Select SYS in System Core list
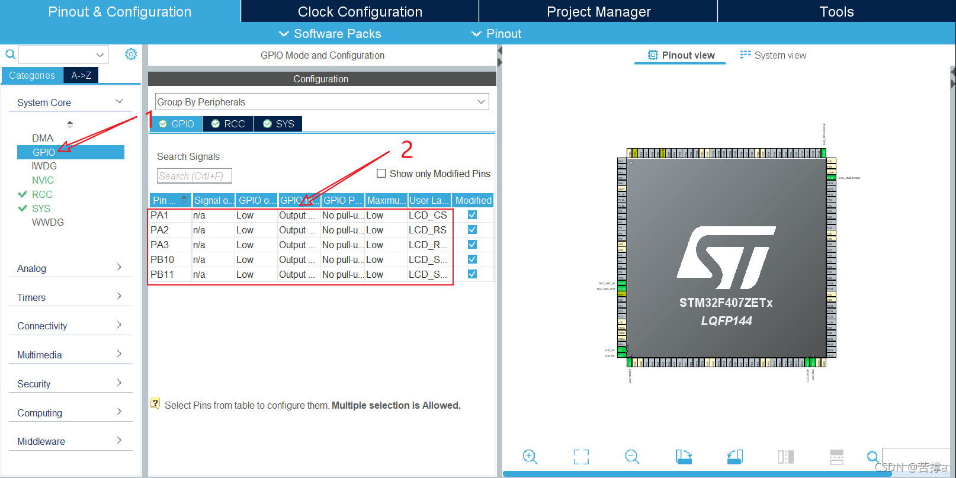 (41, 208)
